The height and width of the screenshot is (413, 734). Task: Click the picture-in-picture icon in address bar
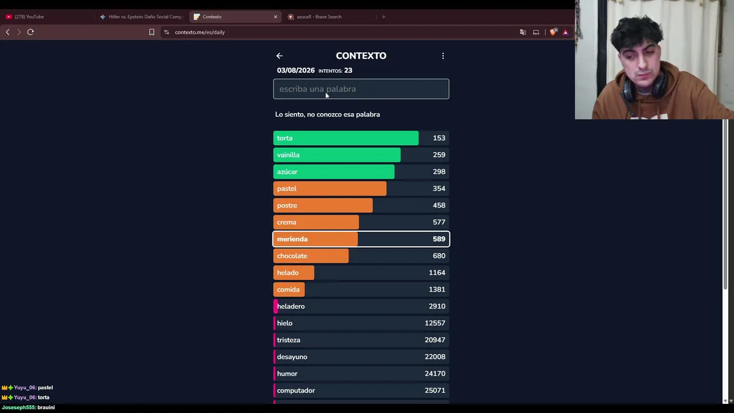coord(536,32)
